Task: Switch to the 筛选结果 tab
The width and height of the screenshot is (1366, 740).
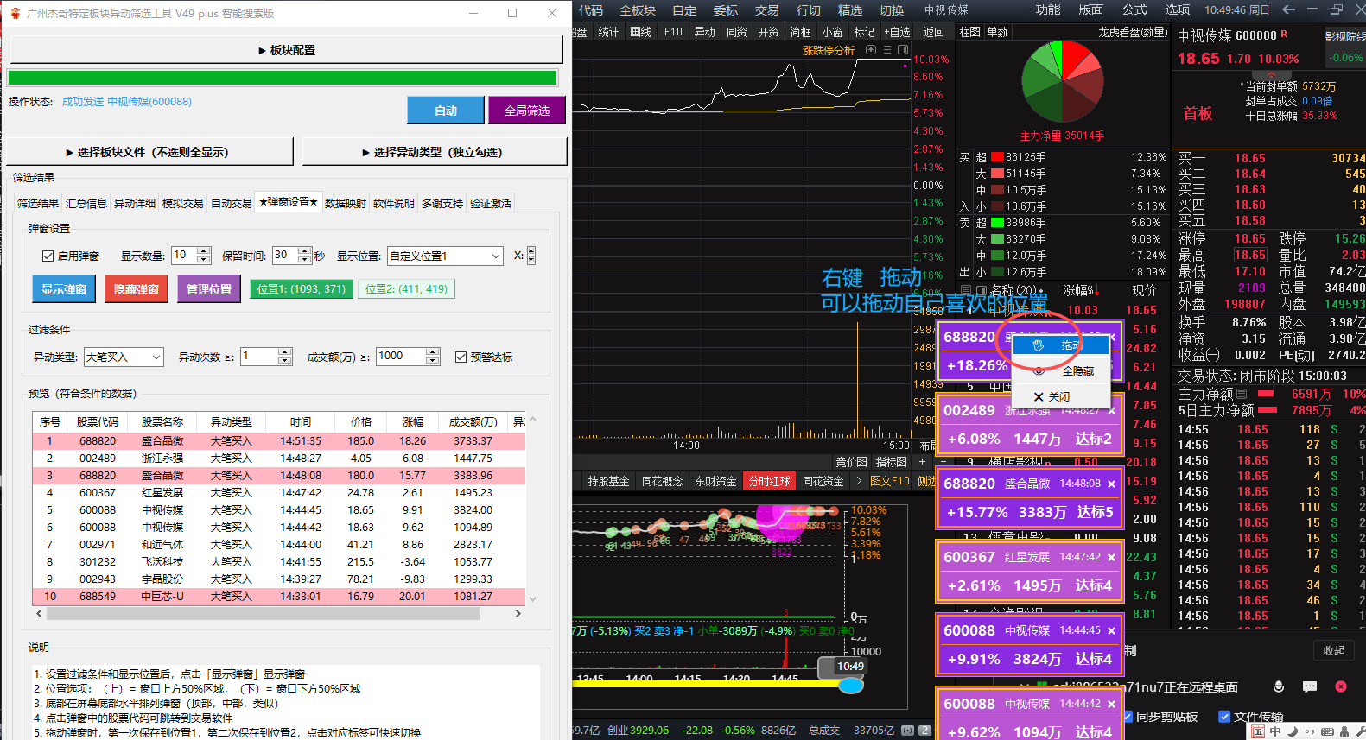Action: [38, 204]
